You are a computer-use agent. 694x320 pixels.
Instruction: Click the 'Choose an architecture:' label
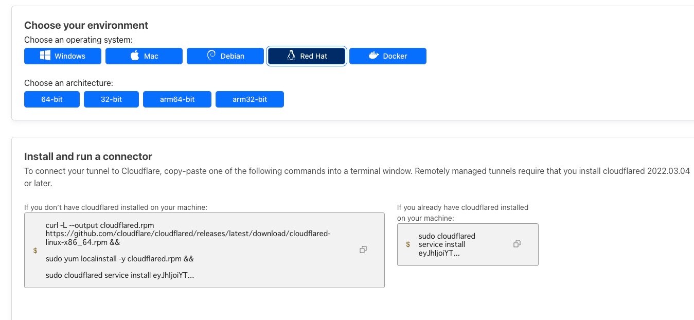(68, 83)
